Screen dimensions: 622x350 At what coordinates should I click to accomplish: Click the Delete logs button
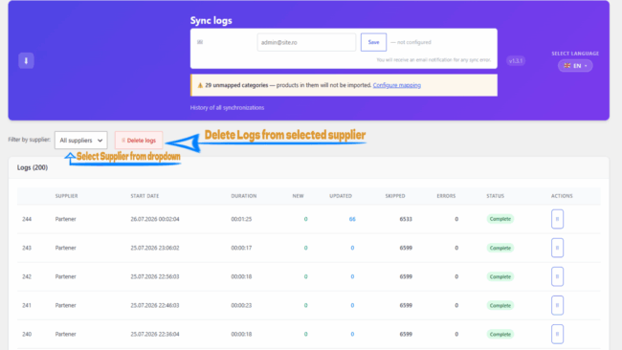139,141
